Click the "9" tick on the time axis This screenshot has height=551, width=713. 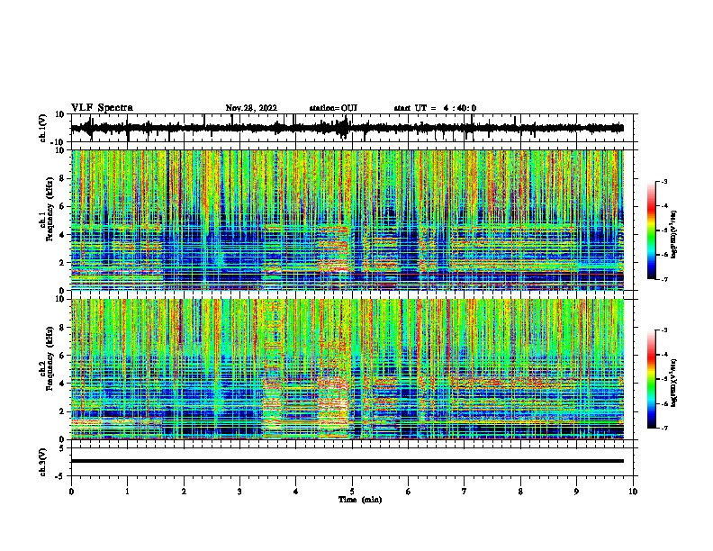576,492
